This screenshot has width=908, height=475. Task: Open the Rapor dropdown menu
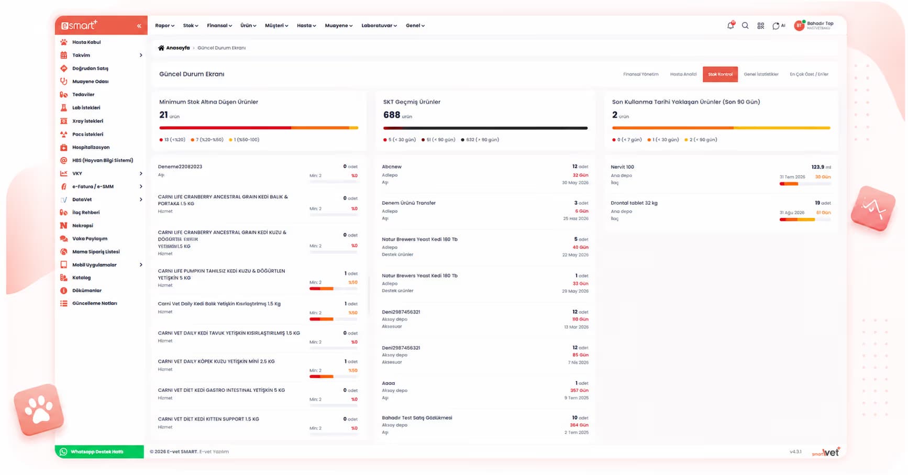(164, 25)
